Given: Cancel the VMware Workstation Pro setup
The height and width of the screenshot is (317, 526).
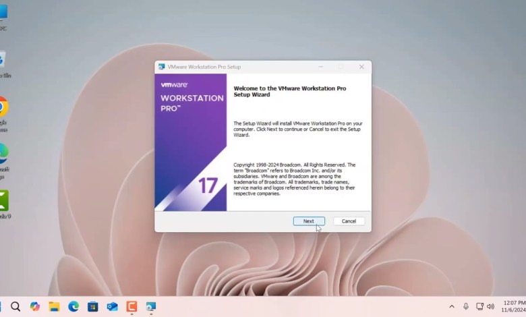Looking at the screenshot, I should pyautogui.click(x=349, y=221).
